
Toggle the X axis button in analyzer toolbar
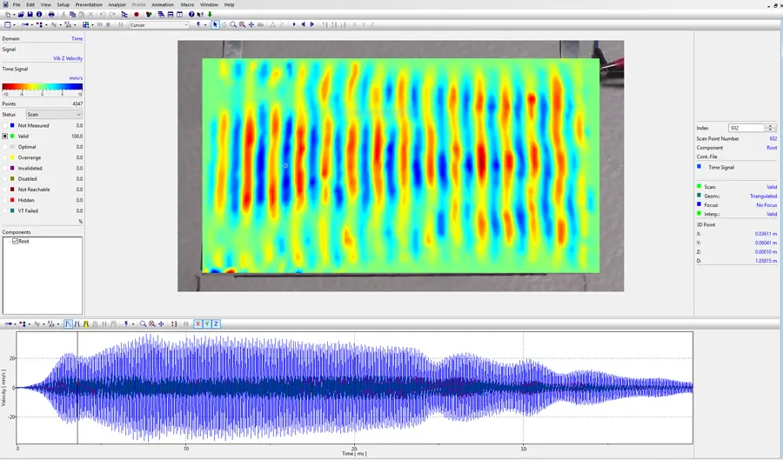198,323
